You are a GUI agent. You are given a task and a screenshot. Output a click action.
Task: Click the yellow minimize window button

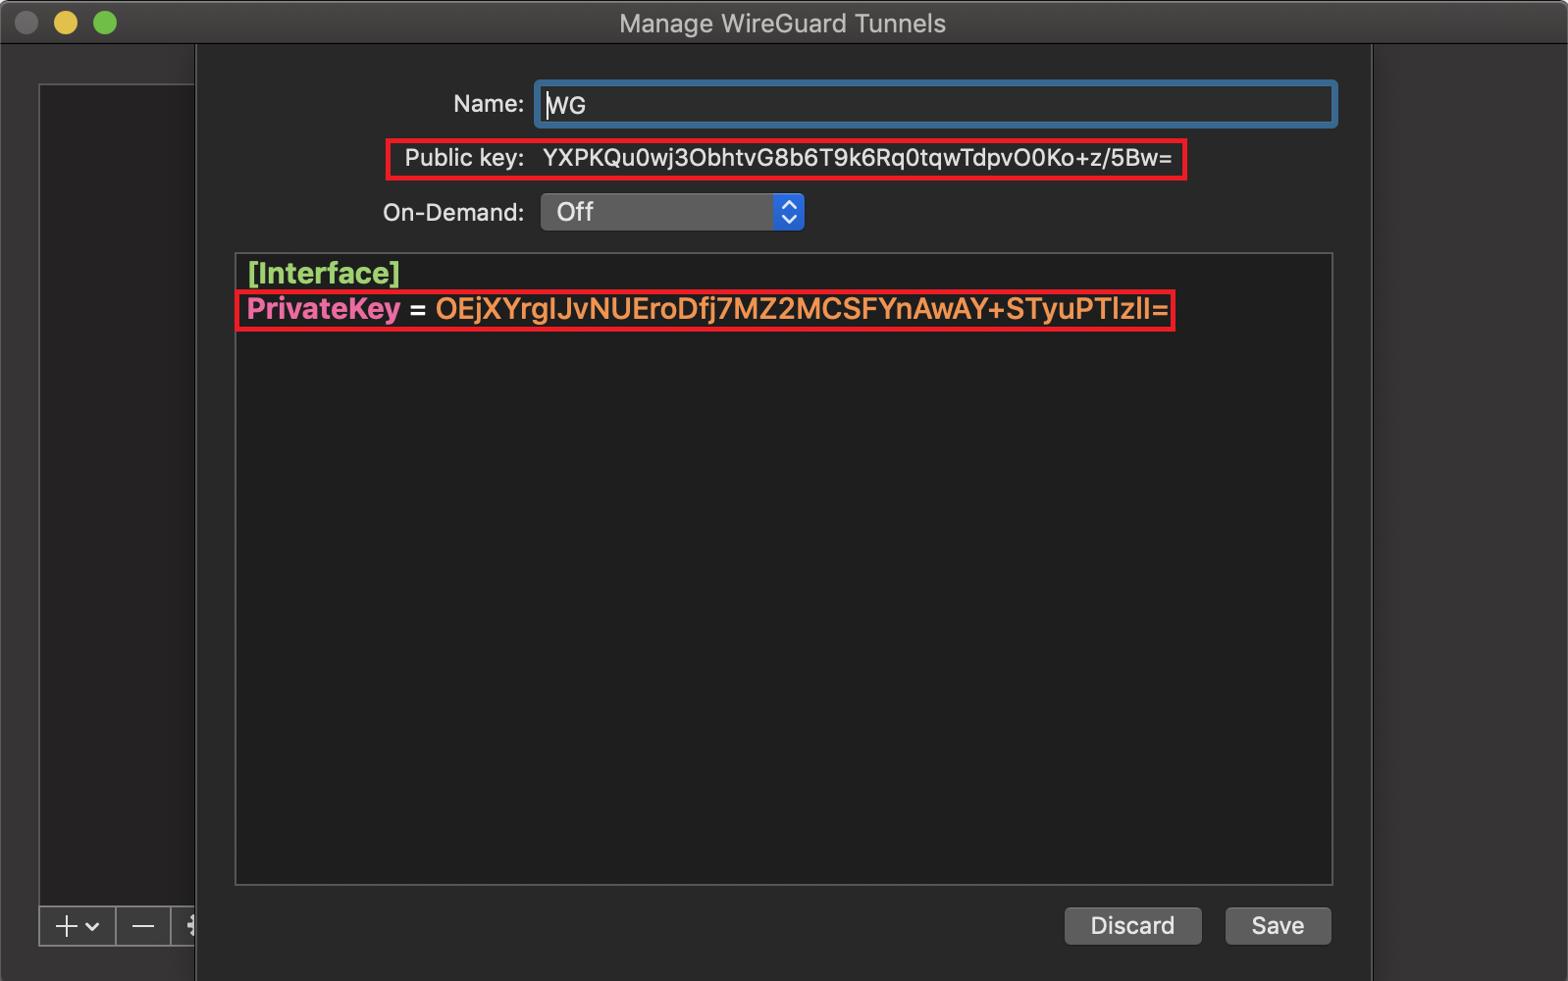click(x=66, y=23)
